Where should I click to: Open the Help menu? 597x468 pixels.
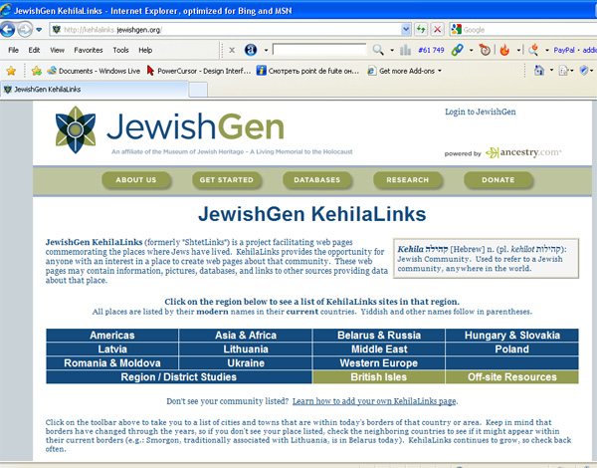click(145, 50)
